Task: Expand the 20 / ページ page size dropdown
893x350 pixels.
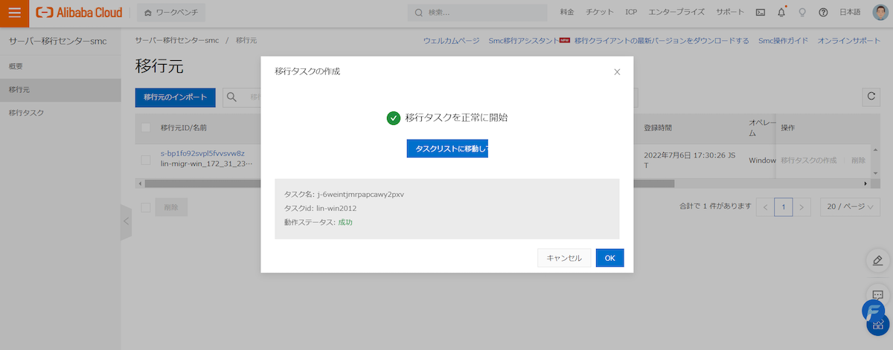Action: (850, 207)
